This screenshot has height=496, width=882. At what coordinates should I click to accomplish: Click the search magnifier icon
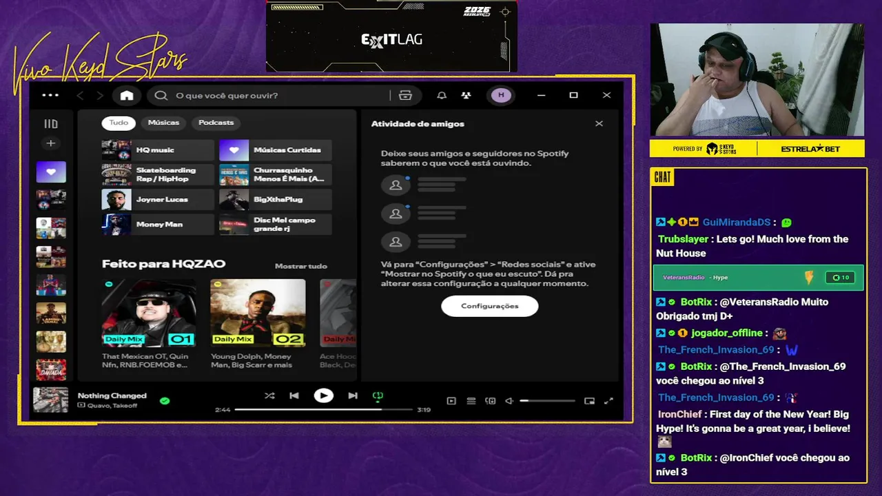pos(161,95)
